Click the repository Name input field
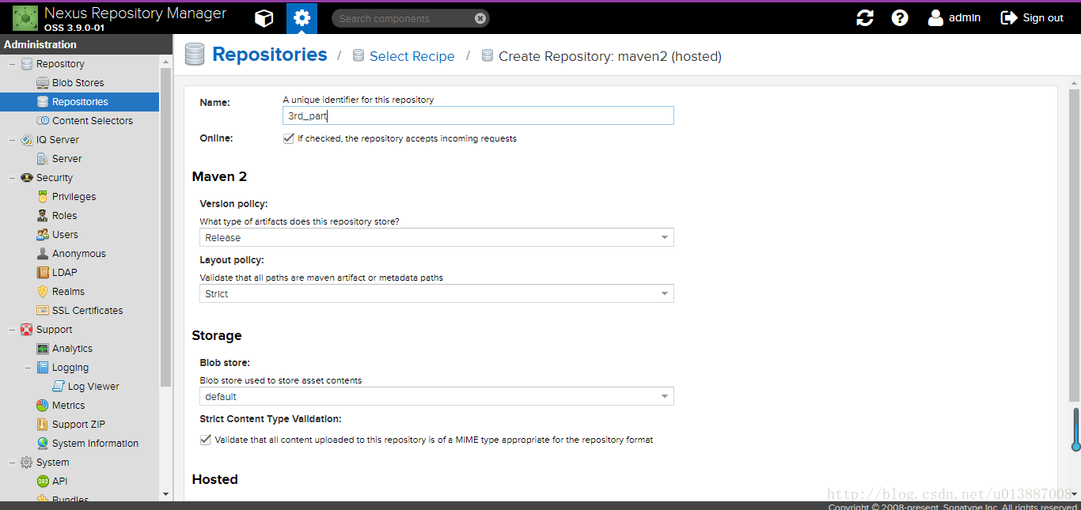Viewport: 1081px width, 510px height. tap(478, 115)
